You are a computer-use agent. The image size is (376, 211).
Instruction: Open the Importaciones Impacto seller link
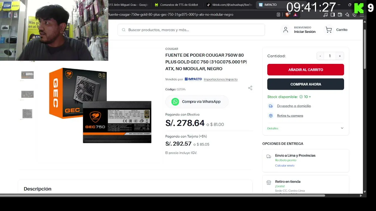click(x=221, y=79)
